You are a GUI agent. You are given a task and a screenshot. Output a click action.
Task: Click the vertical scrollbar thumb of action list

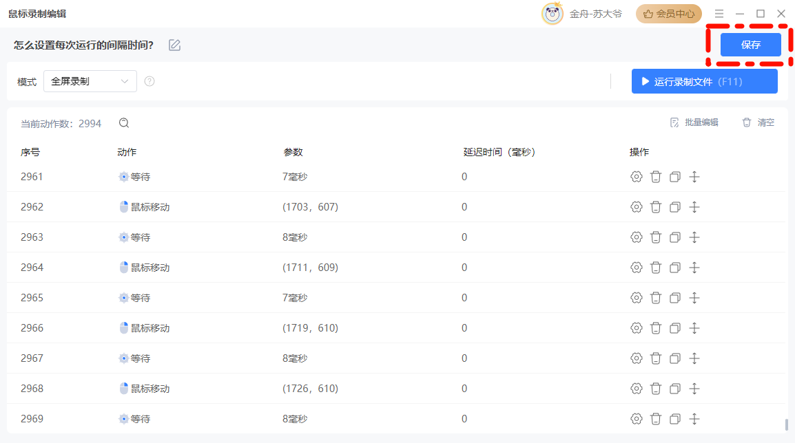click(787, 425)
